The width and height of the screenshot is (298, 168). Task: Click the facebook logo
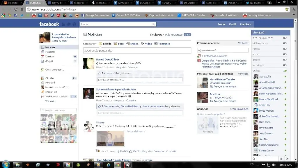[49, 24]
